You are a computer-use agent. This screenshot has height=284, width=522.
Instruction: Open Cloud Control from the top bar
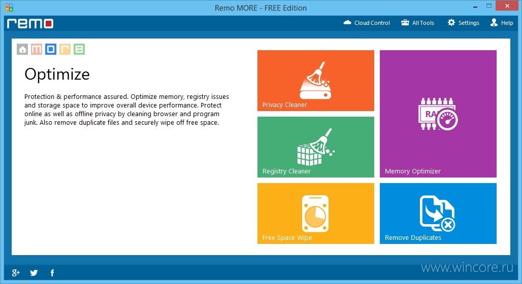(x=367, y=23)
